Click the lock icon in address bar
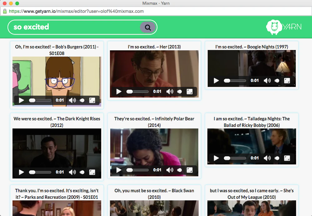Image resolution: width=312 pixels, height=216 pixels. (5, 11)
